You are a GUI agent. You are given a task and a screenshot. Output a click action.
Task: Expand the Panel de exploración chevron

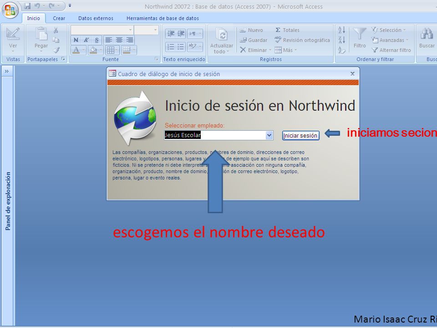tap(7, 72)
